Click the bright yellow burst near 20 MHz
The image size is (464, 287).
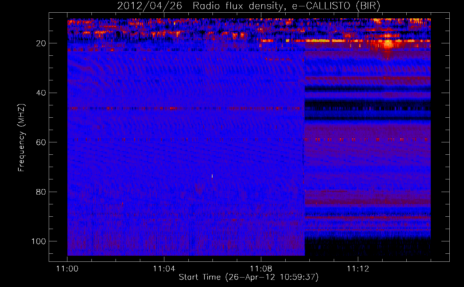coord(388,43)
